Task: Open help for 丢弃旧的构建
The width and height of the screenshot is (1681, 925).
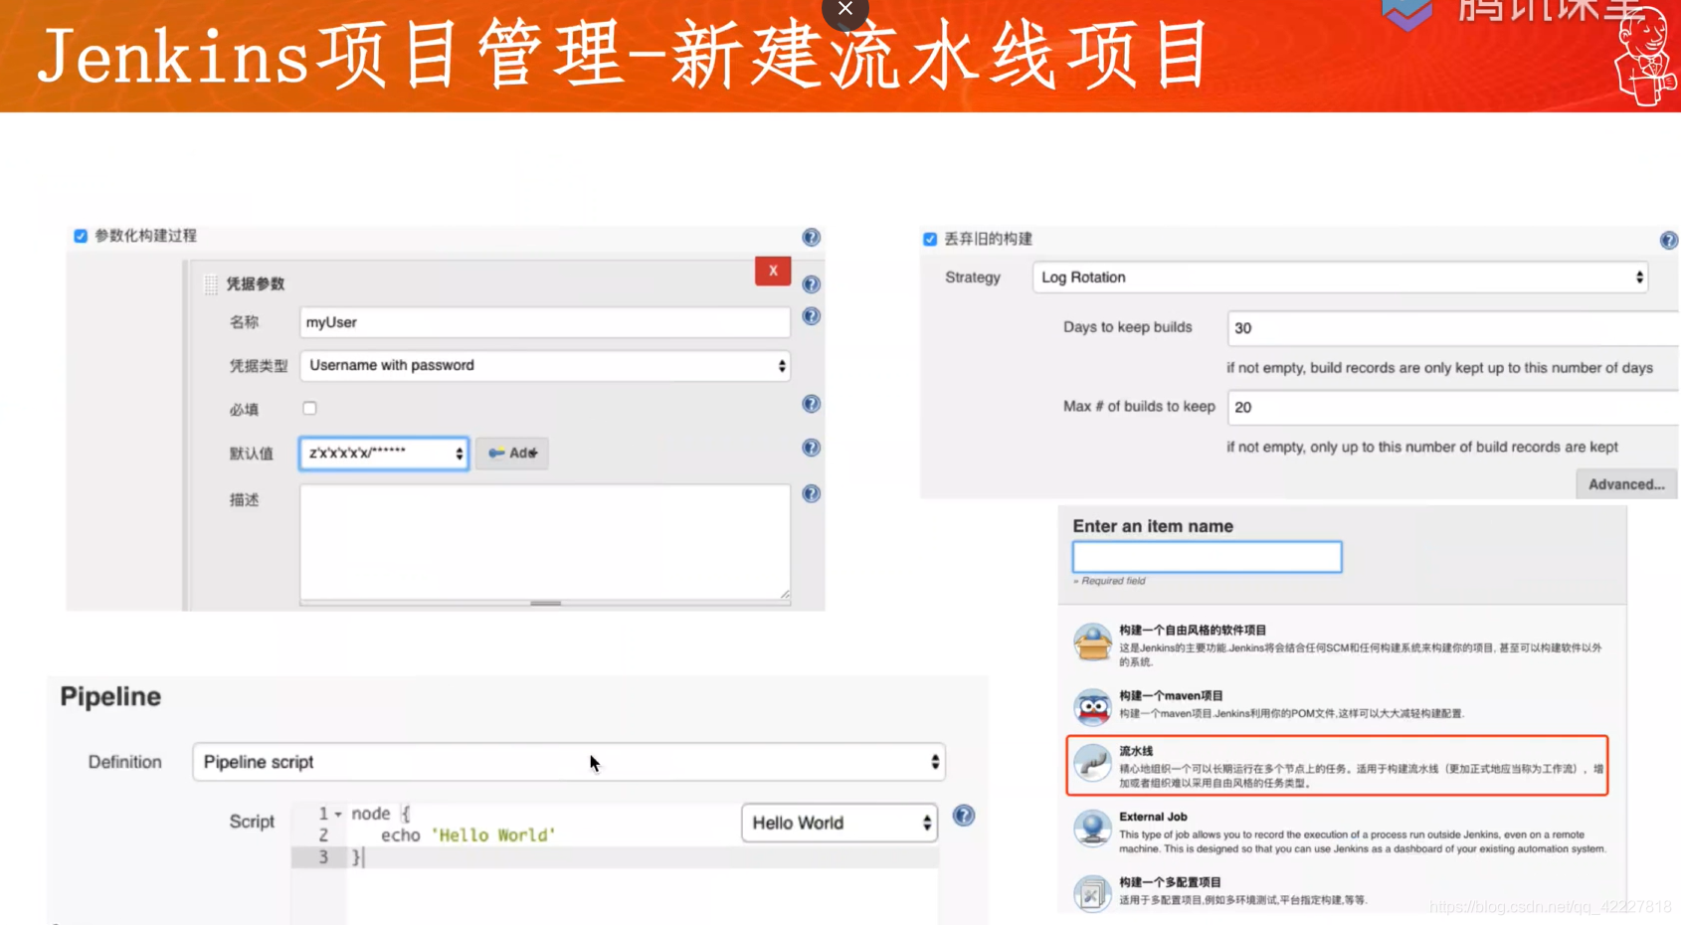Action: coord(1669,240)
